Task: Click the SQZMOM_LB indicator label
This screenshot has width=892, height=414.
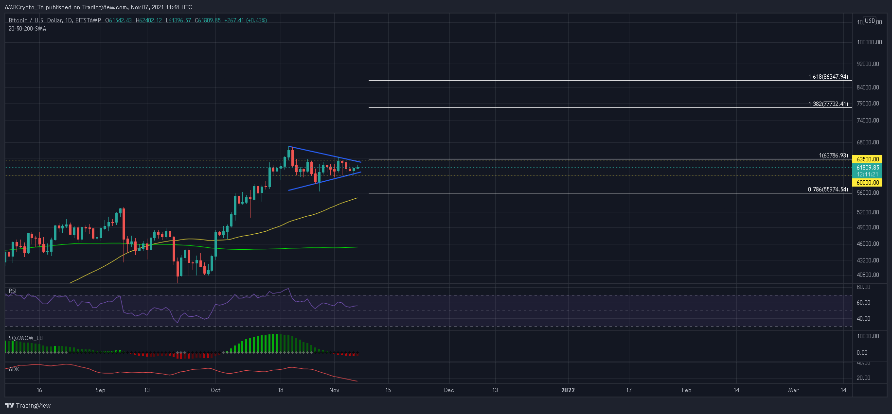Action: click(x=25, y=338)
